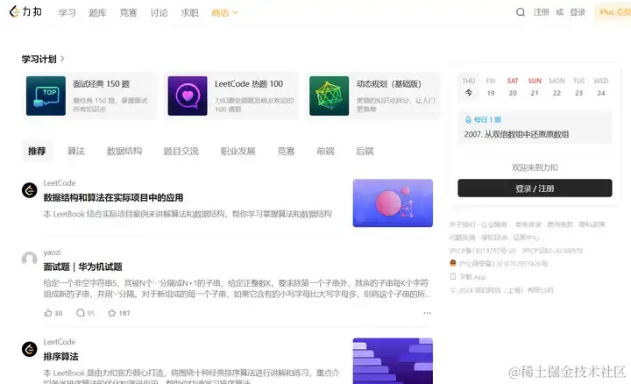Screen dimensions: 631x384
Task: Click 面试经典 150 题 card title
Action: click(102, 83)
